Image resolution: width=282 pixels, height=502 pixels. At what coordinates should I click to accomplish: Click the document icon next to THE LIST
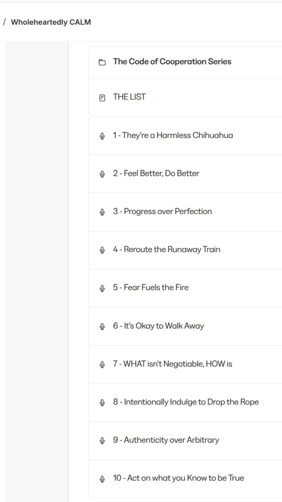click(x=102, y=98)
